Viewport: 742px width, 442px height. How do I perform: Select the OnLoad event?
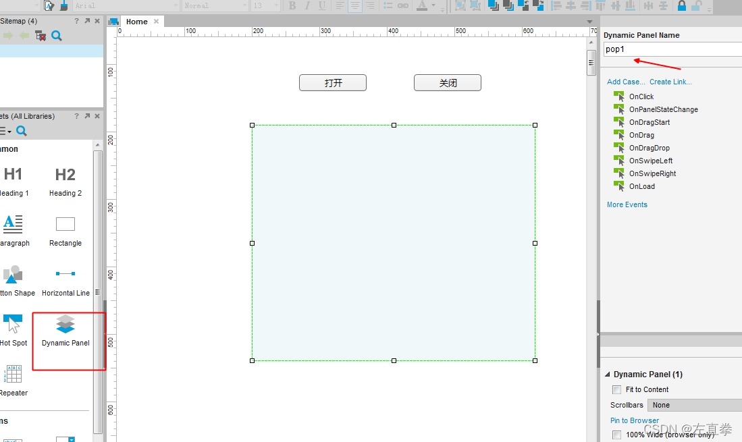(x=634, y=186)
